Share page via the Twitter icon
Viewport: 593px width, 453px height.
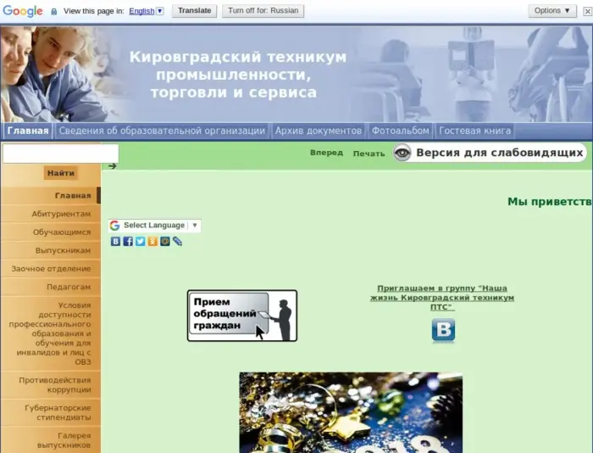[141, 242]
